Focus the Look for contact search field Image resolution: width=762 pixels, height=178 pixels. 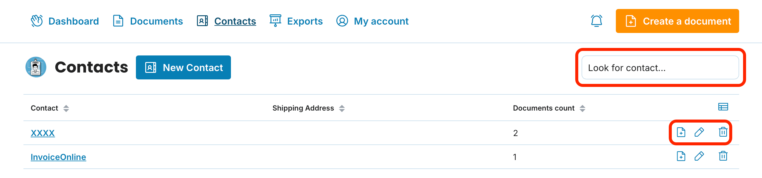(660, 68)
